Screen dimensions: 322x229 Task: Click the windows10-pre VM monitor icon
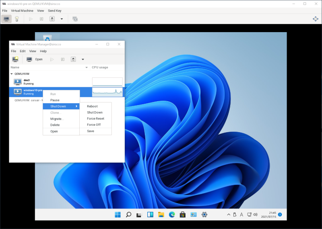(18, 92)
